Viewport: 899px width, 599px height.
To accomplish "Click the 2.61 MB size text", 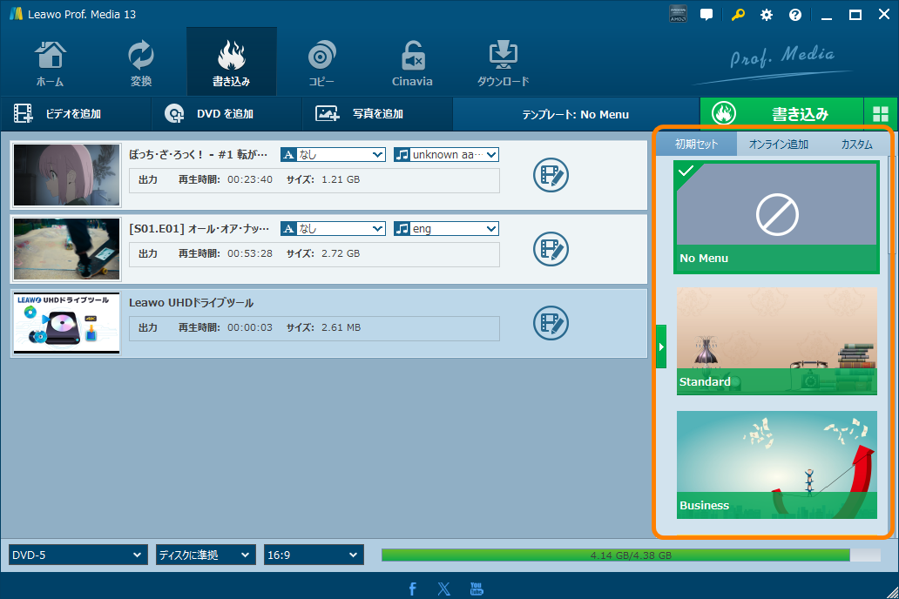I will tap(341, 327).
